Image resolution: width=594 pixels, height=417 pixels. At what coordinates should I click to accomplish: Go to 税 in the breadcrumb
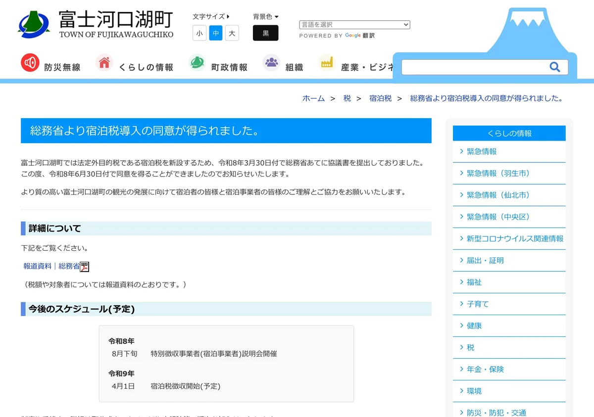click(x=347, y=98)
